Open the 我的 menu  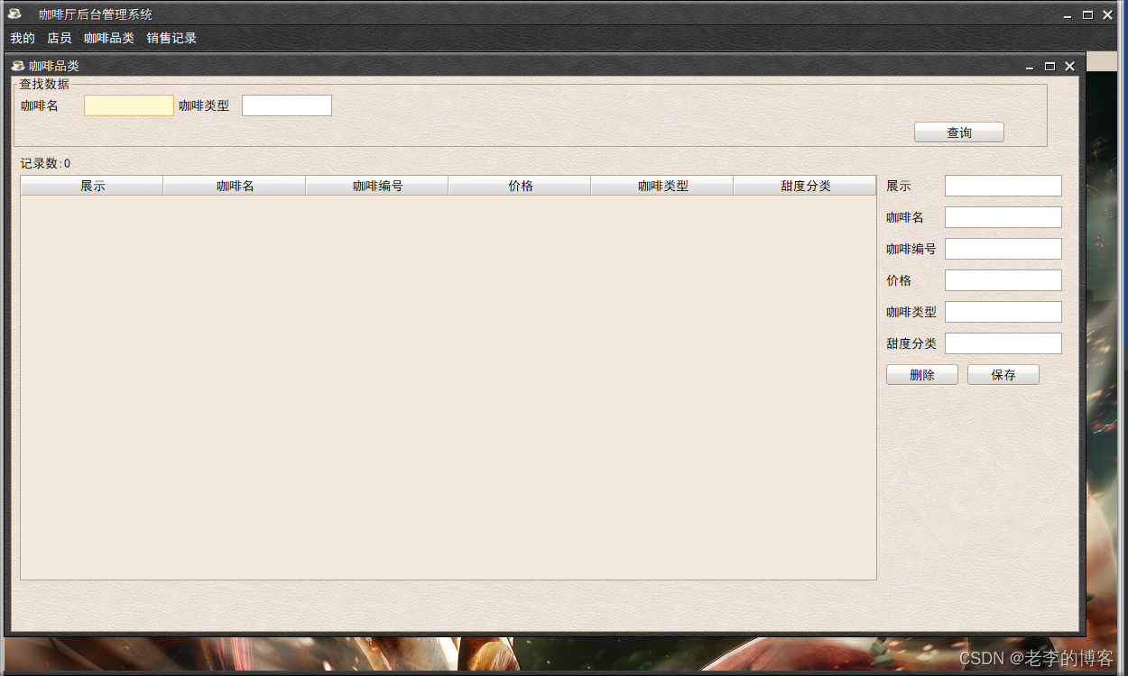pyautogui.click(x=21, y=38)
